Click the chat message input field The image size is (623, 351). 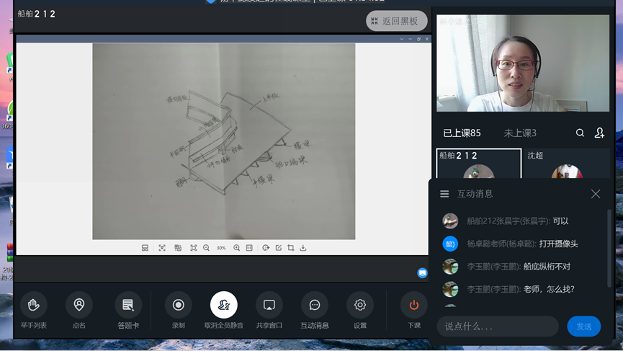pos(497,326)
